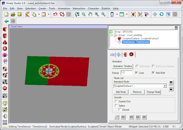Click the Remove button
This screenshot has width=183, height=130.
(137, 92)
